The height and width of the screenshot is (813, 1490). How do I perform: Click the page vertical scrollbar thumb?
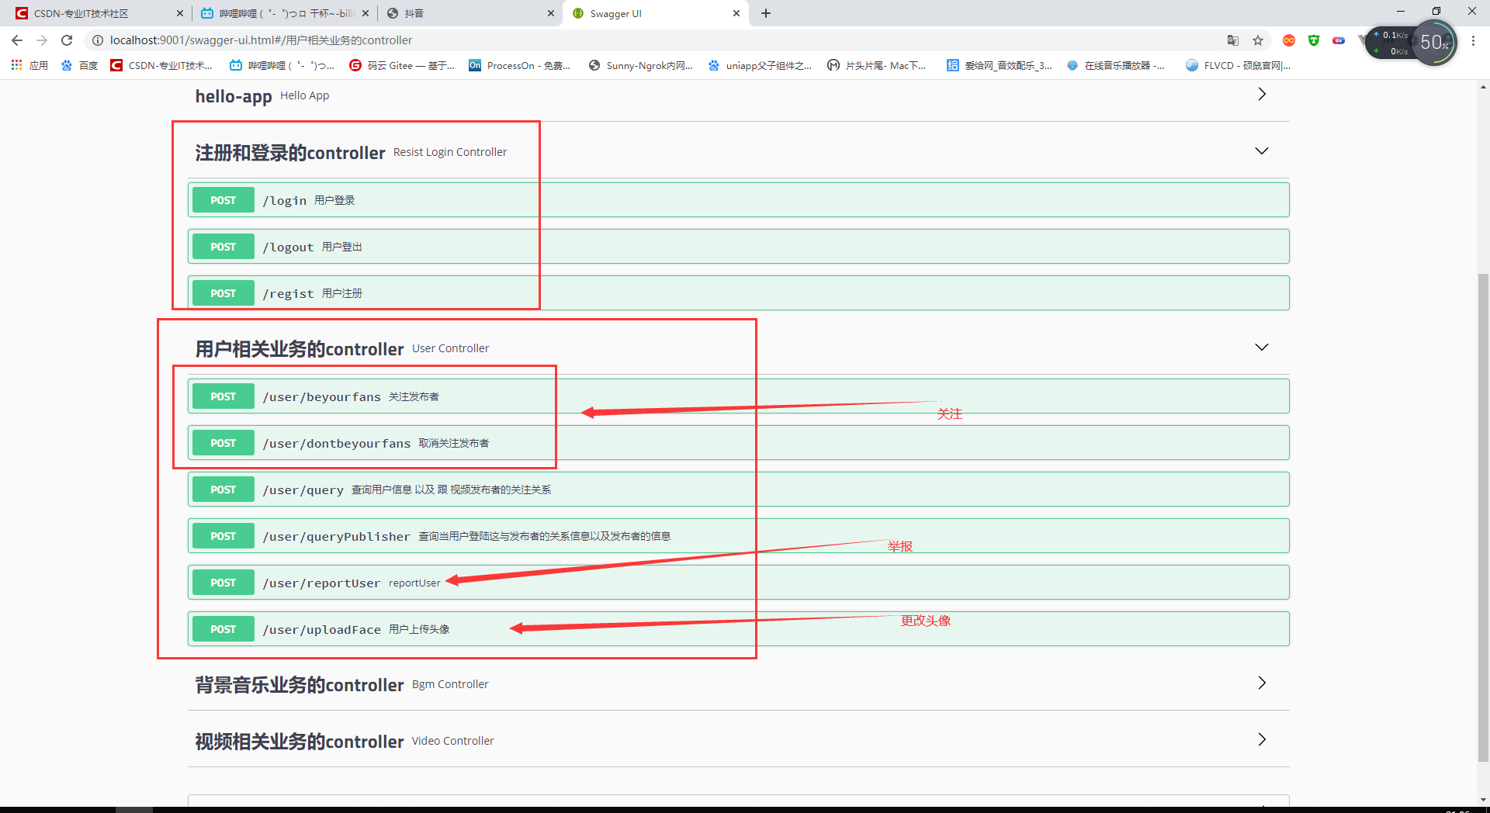click(1483, 516)
